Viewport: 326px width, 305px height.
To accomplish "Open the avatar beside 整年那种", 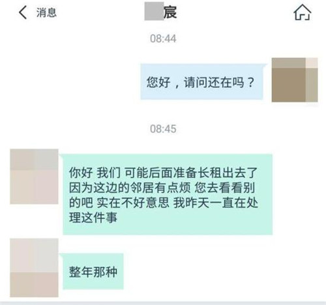I will click(34, 268).
